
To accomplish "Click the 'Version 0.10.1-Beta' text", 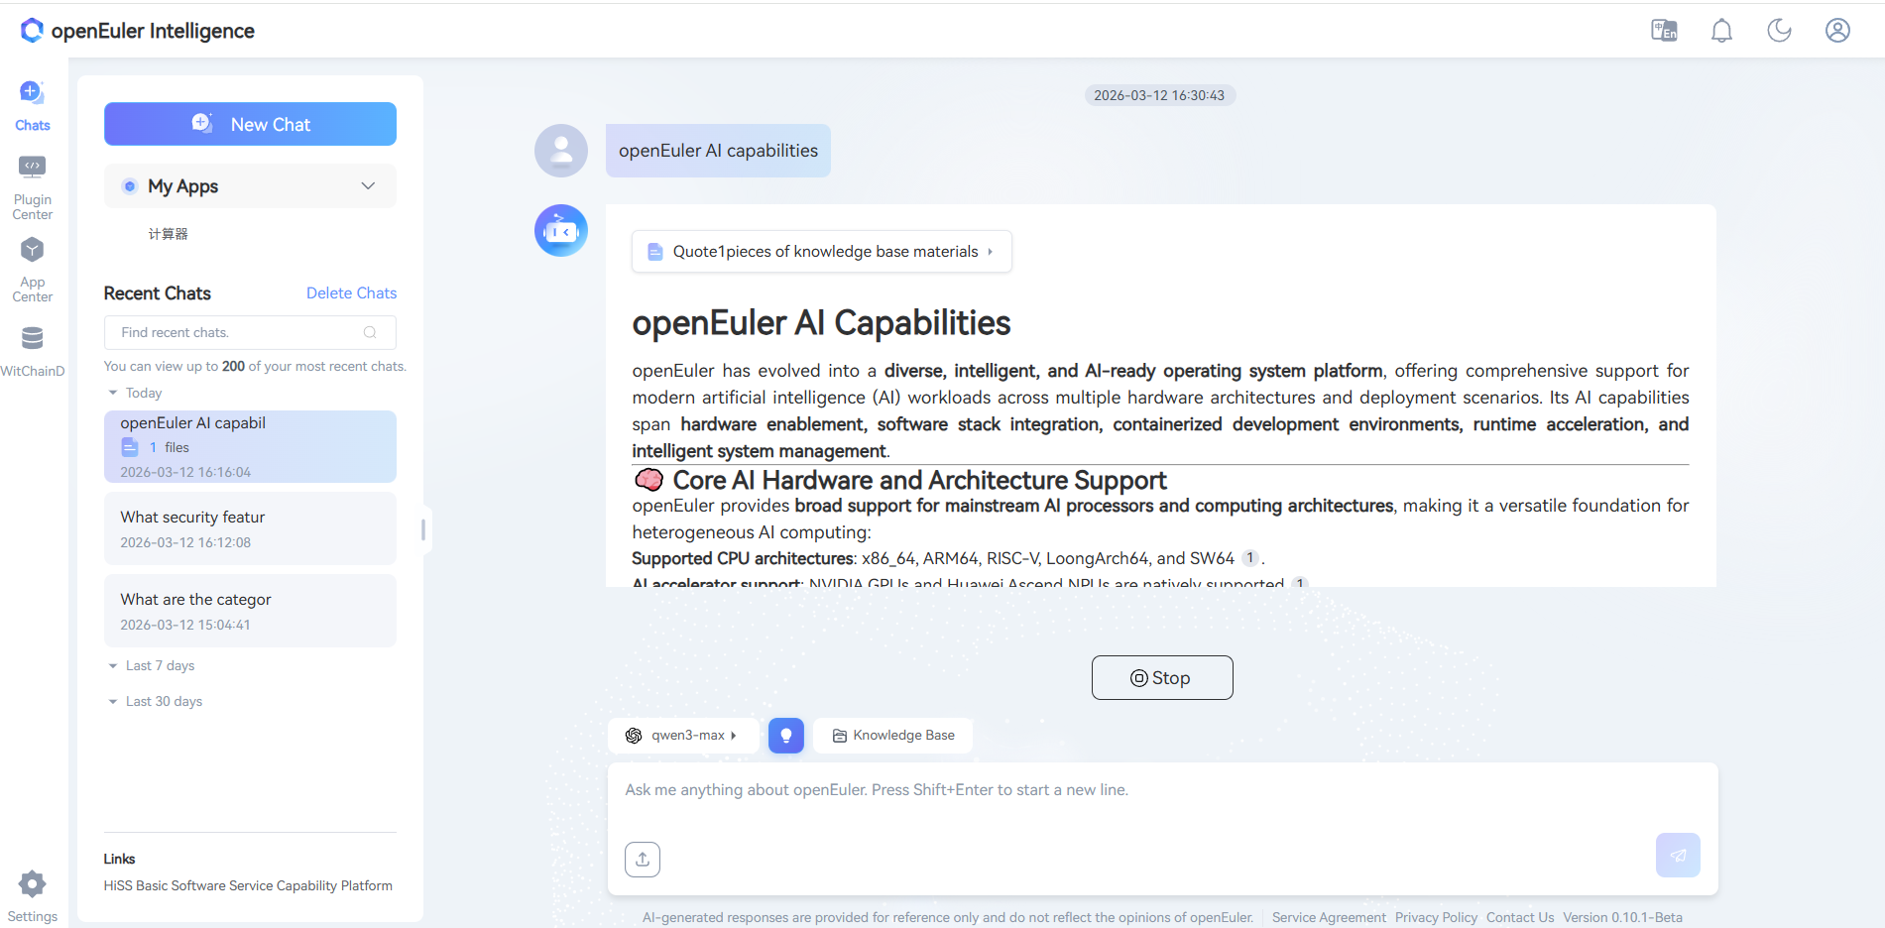I will coord(1623,918).
